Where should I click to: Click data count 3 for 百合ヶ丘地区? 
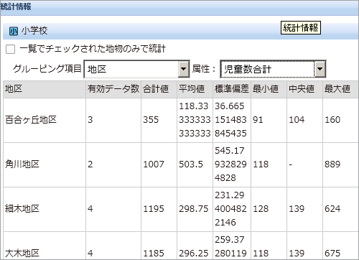[x=113, y=120]
